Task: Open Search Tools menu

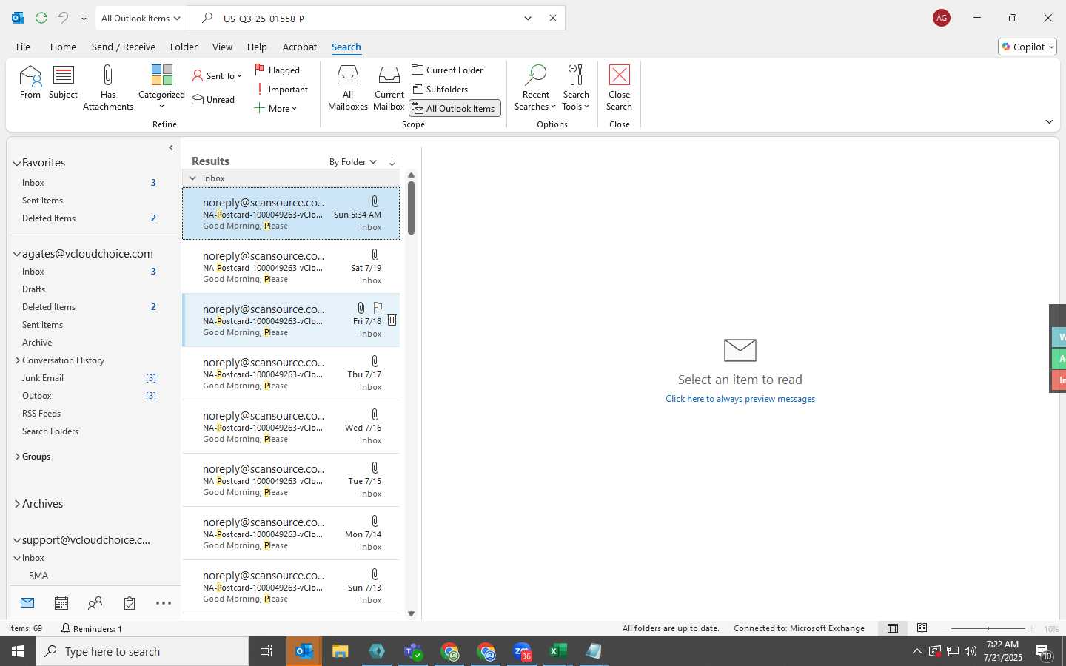Action: tap(576, 87)
